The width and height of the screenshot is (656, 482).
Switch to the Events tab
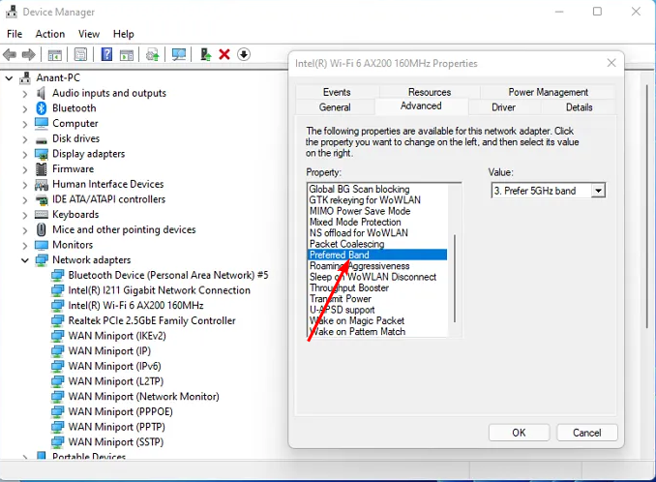337,92
